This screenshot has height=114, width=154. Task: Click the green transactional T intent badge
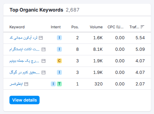click(x=59, y=84)
